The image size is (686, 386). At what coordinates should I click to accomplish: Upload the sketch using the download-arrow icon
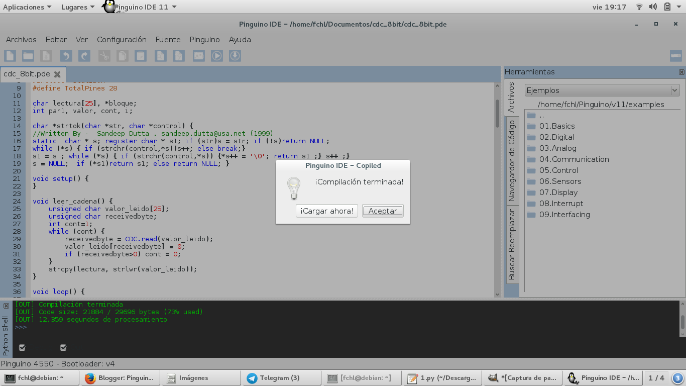(236, 56)
